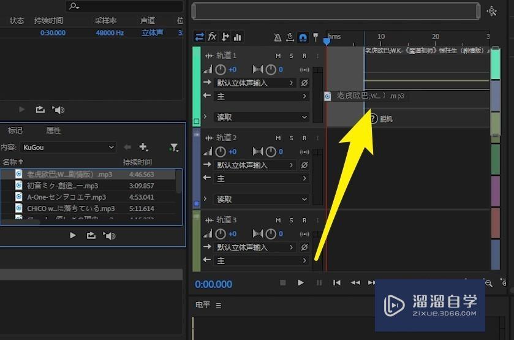This screenshot has width=514, height=340.
Task: Open Track 2 master output dropdown
Action: point(262,179)
